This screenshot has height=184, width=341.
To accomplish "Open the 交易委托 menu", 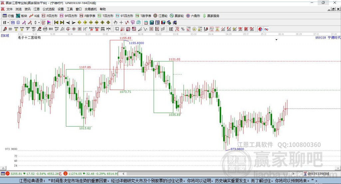I will pos(91,9).
